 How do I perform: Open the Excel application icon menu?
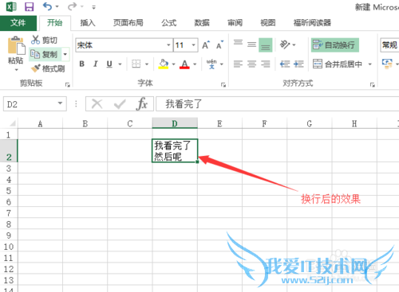tap(11, 6)
